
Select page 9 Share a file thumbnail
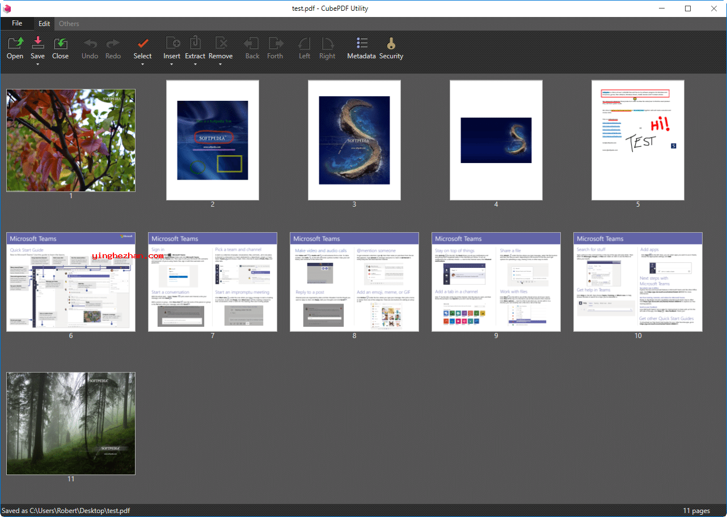point(496,281)
